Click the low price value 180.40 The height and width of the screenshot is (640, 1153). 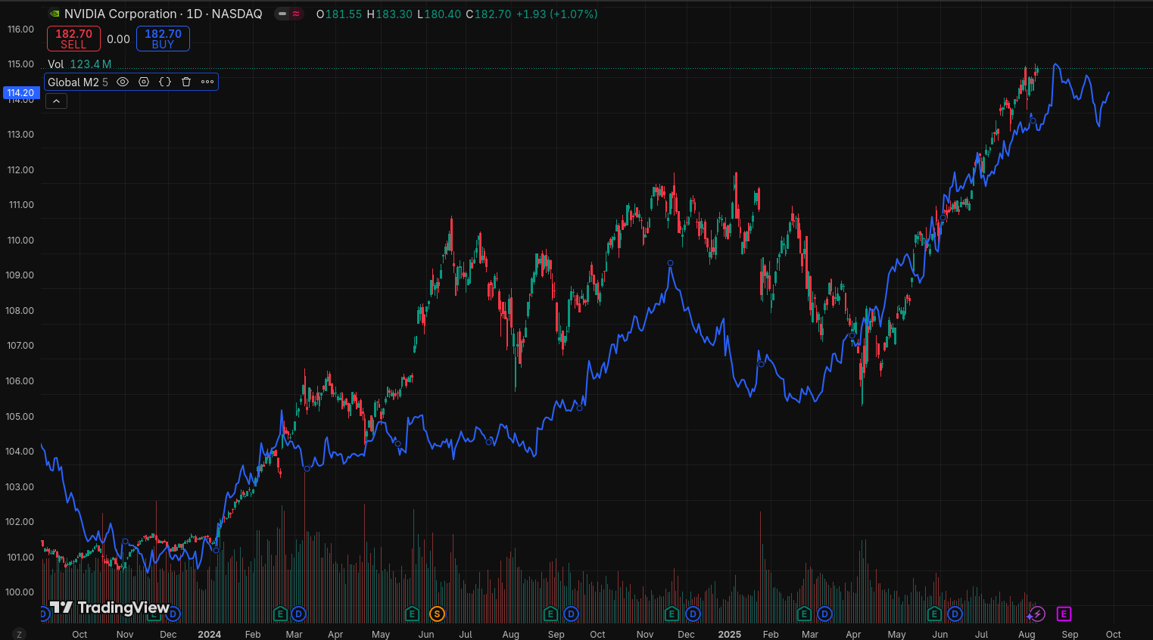(x=442, y=14)
